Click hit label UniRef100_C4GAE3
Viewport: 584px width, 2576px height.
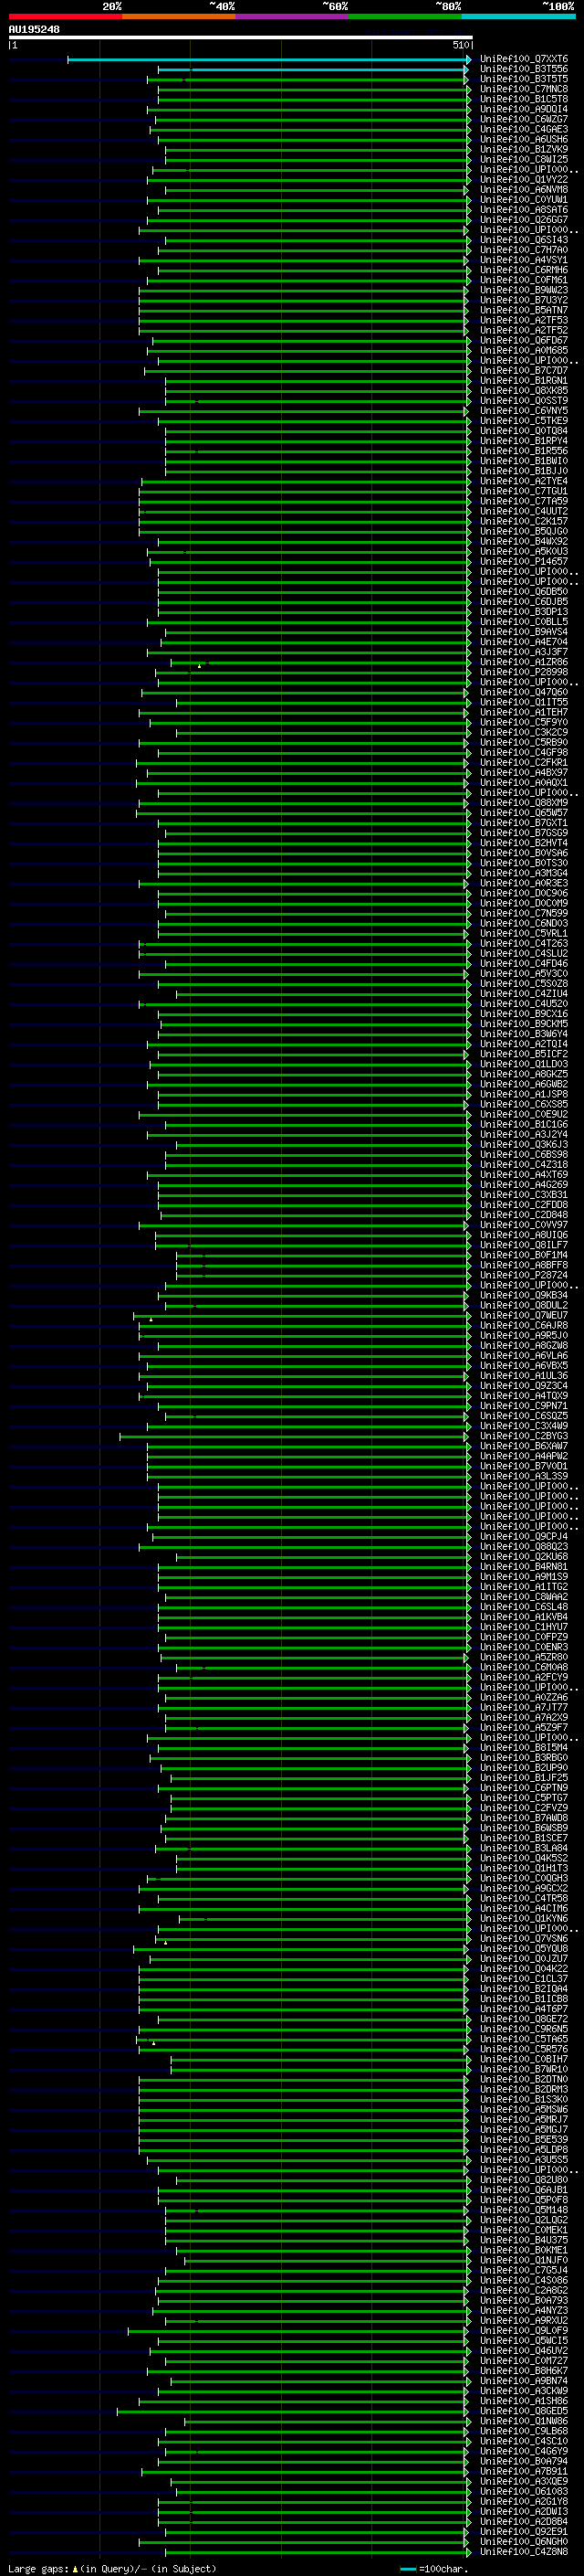tap(524, 129)
